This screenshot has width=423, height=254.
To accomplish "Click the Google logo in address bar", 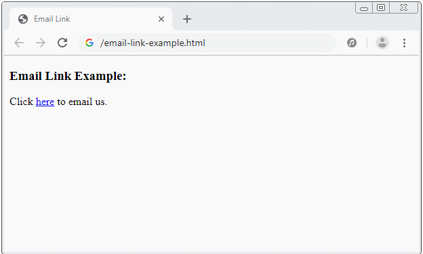I will pos(89,43).
